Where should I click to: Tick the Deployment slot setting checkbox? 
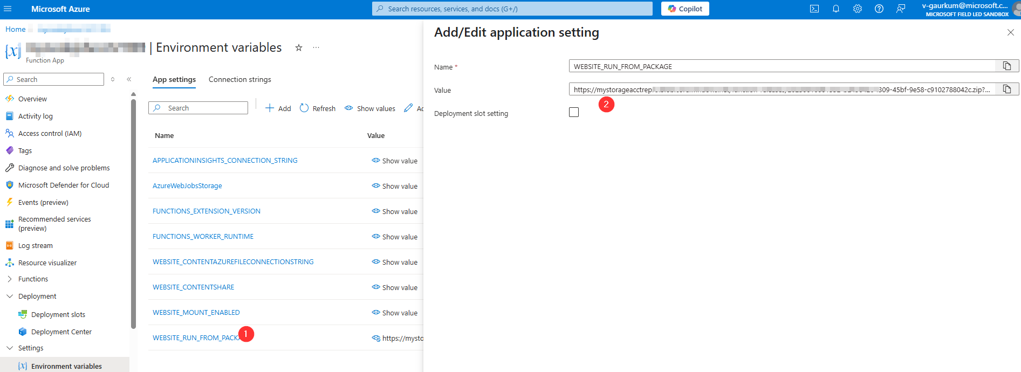pyautogui.click(x=574, y=112)
